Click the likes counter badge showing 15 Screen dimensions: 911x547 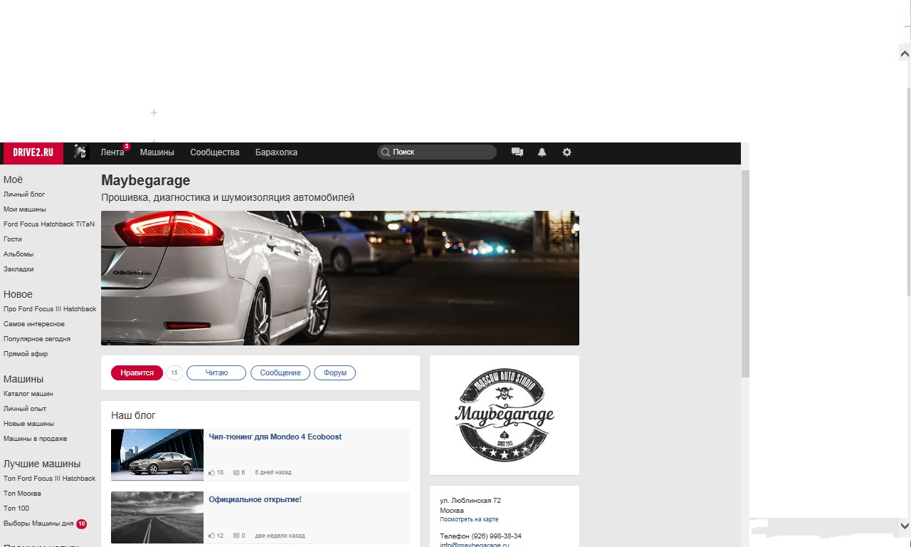(174, 373)
